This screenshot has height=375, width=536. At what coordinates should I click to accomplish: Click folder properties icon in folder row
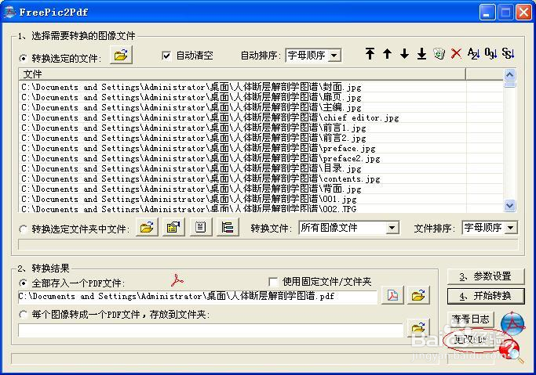pos(173,227)
